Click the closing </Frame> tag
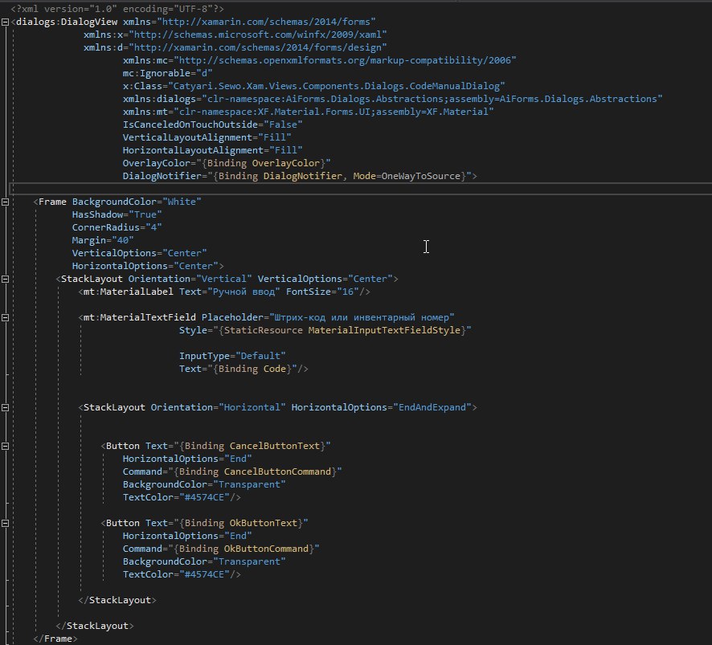The height and width of the screenshot is (645, 712). coord(55,639)
